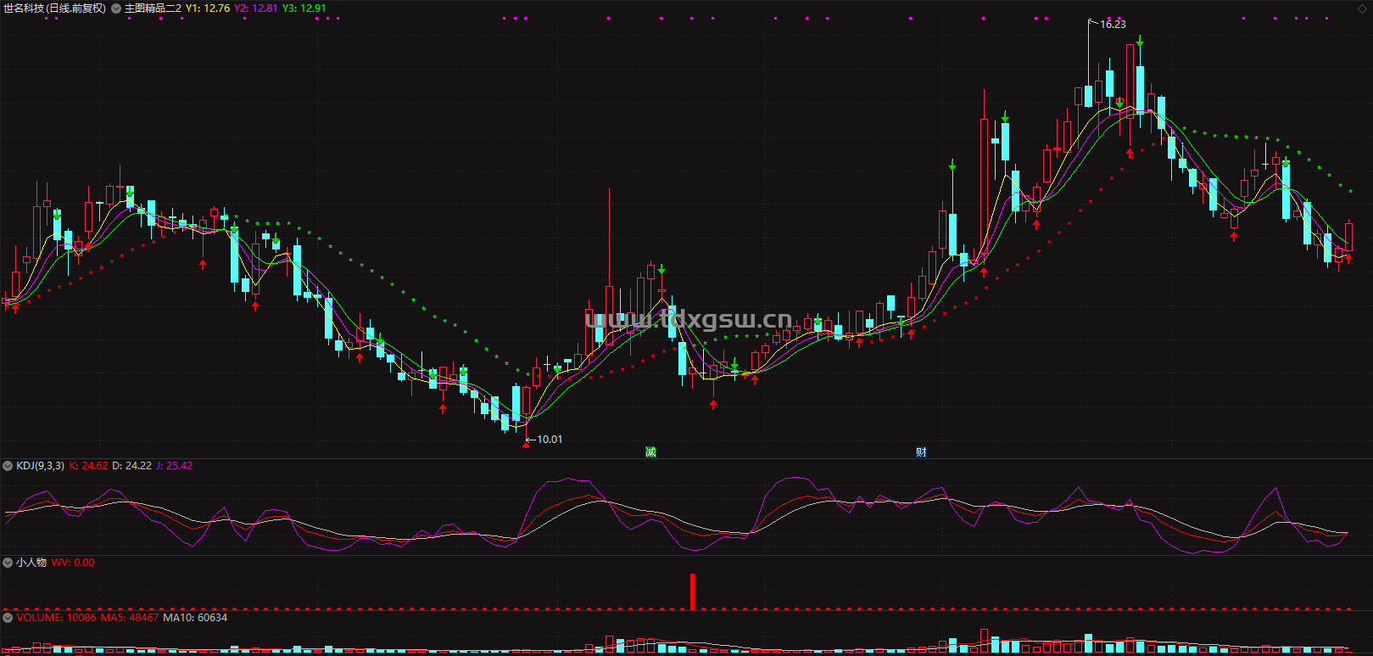The height and width of the screenshot is (656, 1373).
Task: Select the J: 25.42 readout
Action: (x=175, y=466)
